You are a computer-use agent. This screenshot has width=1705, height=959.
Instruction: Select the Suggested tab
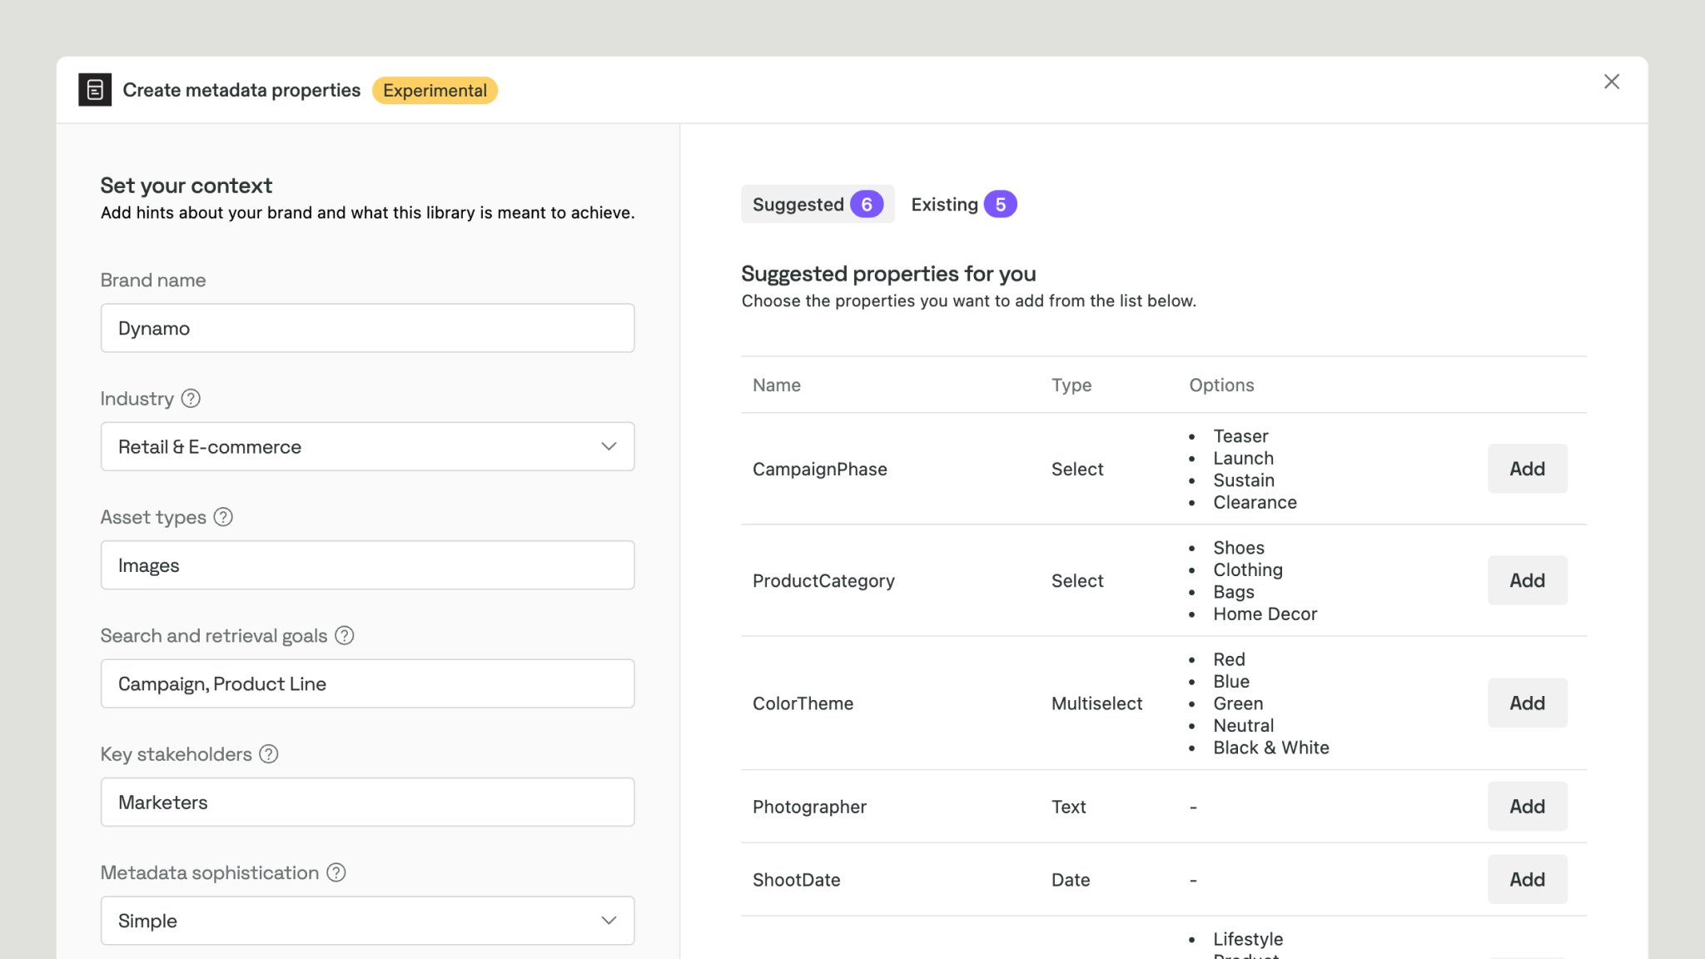pyautogui.click(x=817, y=205)
